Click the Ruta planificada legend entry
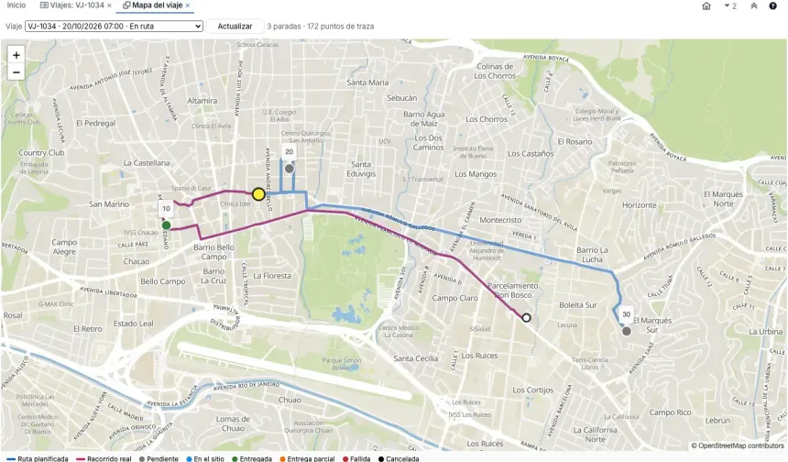The image size is (788, 462). [x=38, y=458]
